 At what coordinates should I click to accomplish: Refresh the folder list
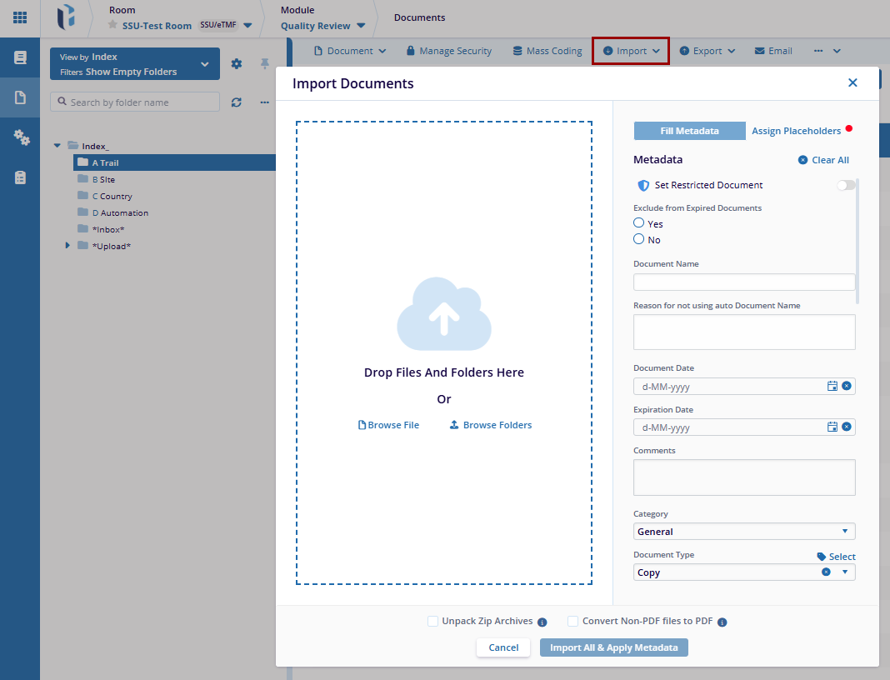click(237, 102)
